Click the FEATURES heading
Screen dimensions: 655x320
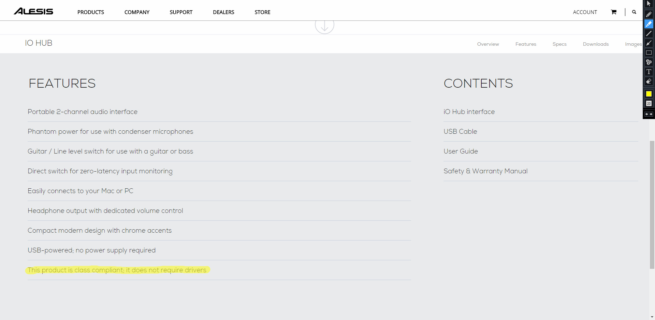click(62, 83)
